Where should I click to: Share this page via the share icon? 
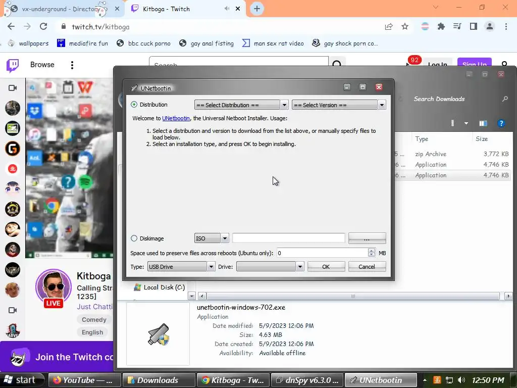tap(389, 27)
